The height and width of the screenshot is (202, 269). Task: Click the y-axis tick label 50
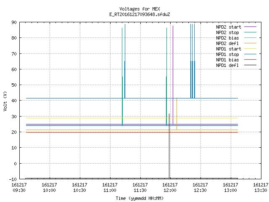click(x=14, y=85)
